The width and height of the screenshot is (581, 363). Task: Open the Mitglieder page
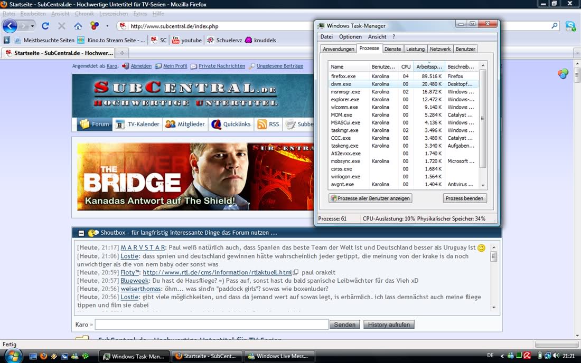(x=185, y=125)
